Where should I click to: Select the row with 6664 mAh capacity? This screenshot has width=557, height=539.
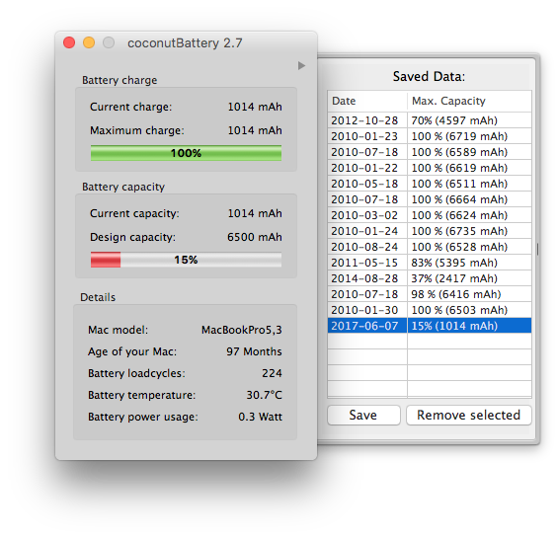(x=430, y=199)
